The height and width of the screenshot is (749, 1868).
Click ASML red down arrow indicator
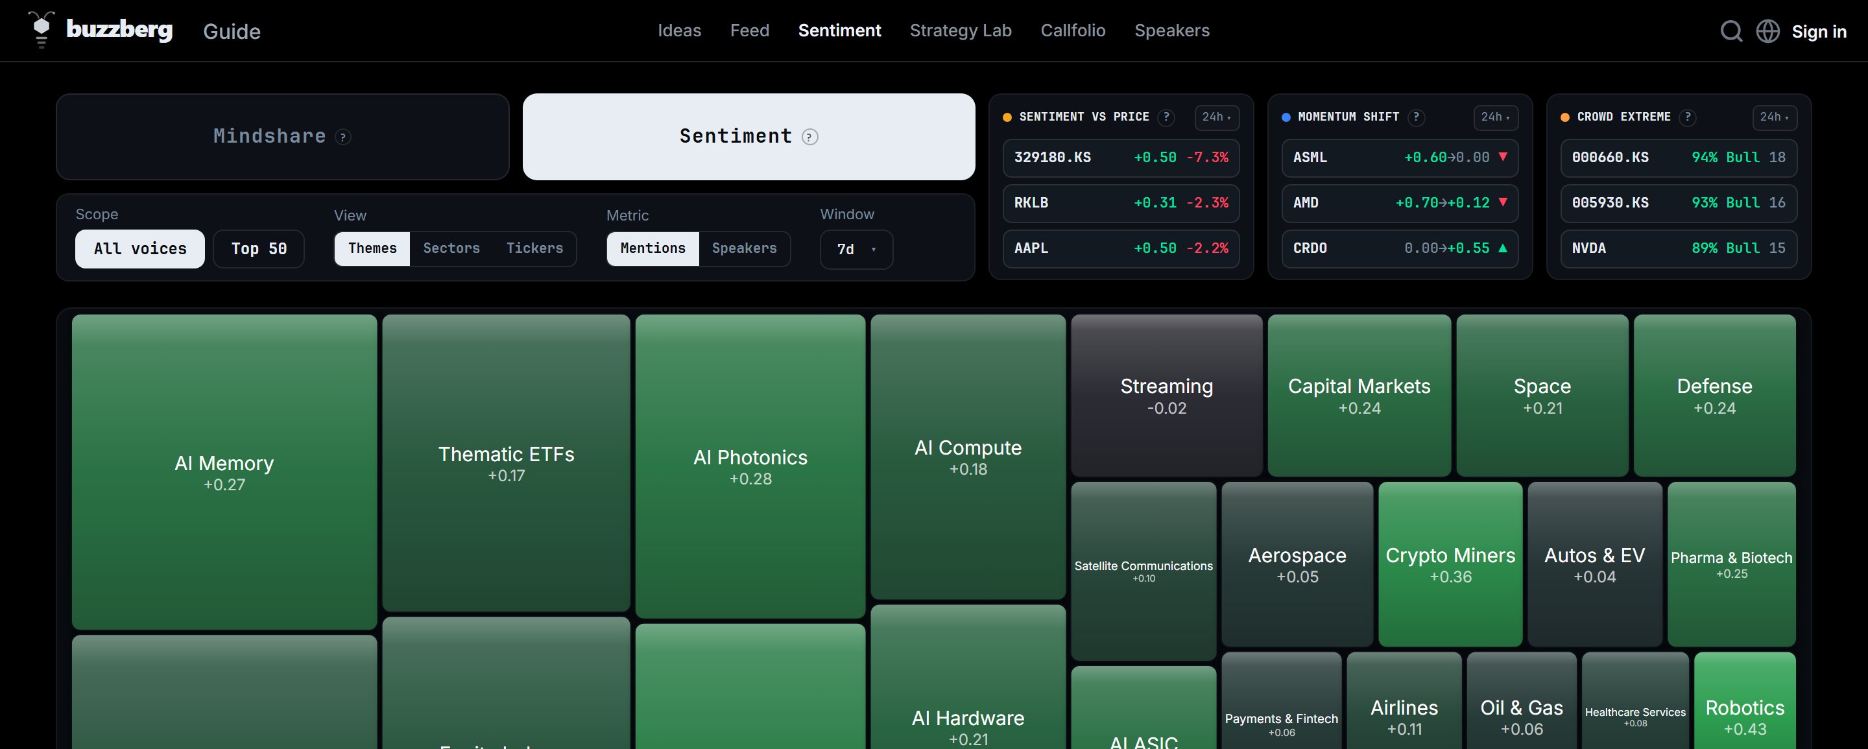pyautogui.click(x=1503, y=157)
